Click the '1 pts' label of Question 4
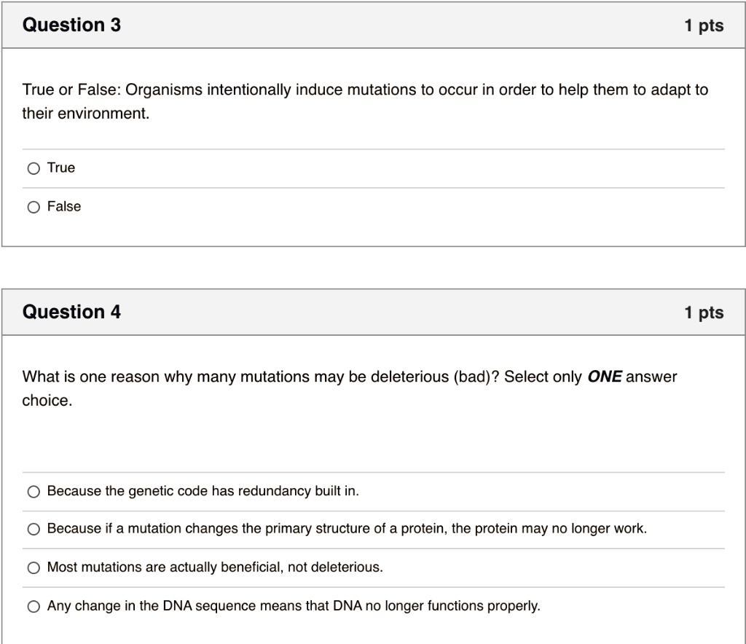 pyautogui.click(x=704, y=313)
